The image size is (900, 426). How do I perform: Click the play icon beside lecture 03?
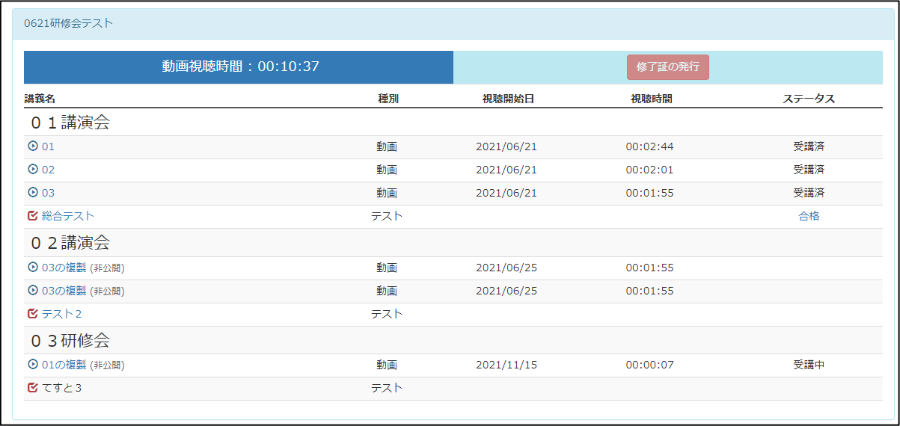click(x=32, y=193)
